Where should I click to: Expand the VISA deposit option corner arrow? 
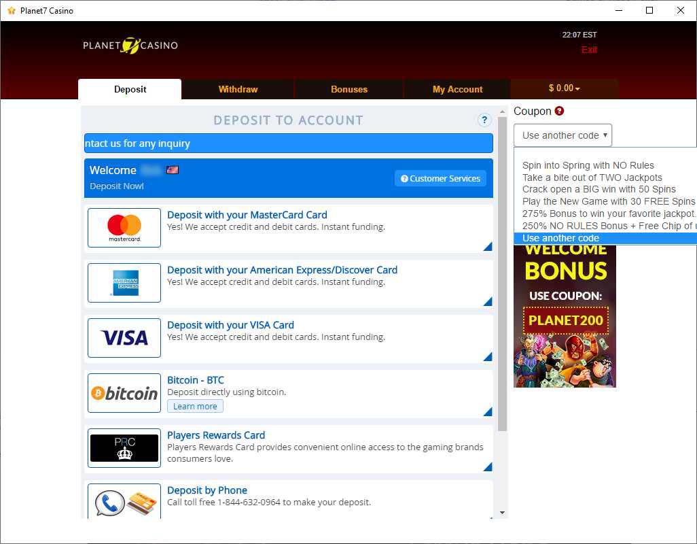(488, 357)
